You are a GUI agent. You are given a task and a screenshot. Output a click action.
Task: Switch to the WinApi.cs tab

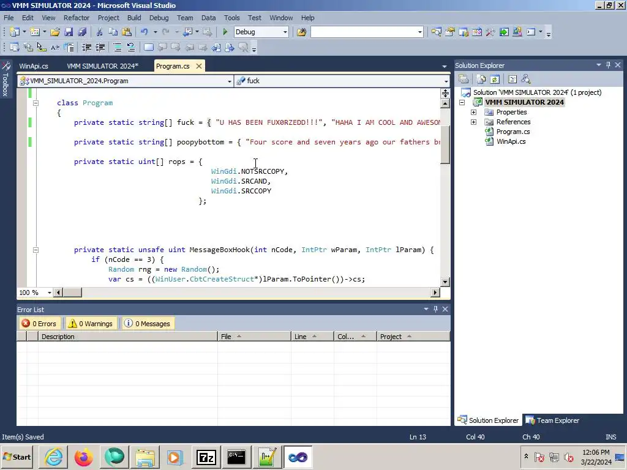point(34,66)
